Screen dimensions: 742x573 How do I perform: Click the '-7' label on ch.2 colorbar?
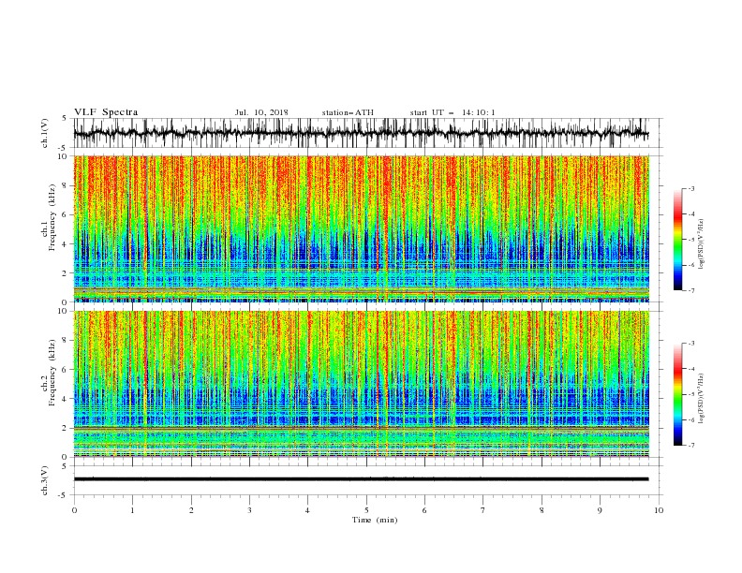point(690,446)
